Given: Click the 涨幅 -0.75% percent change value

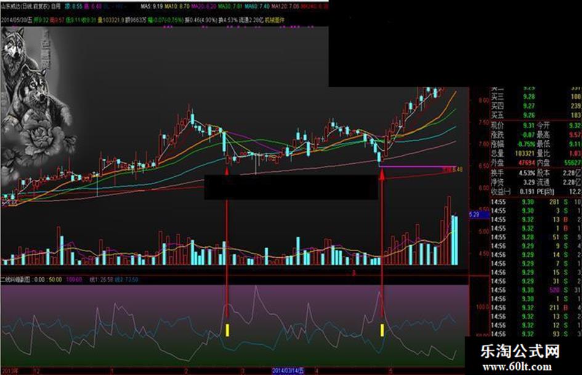Looking at the screenshot, I should 526,144.
